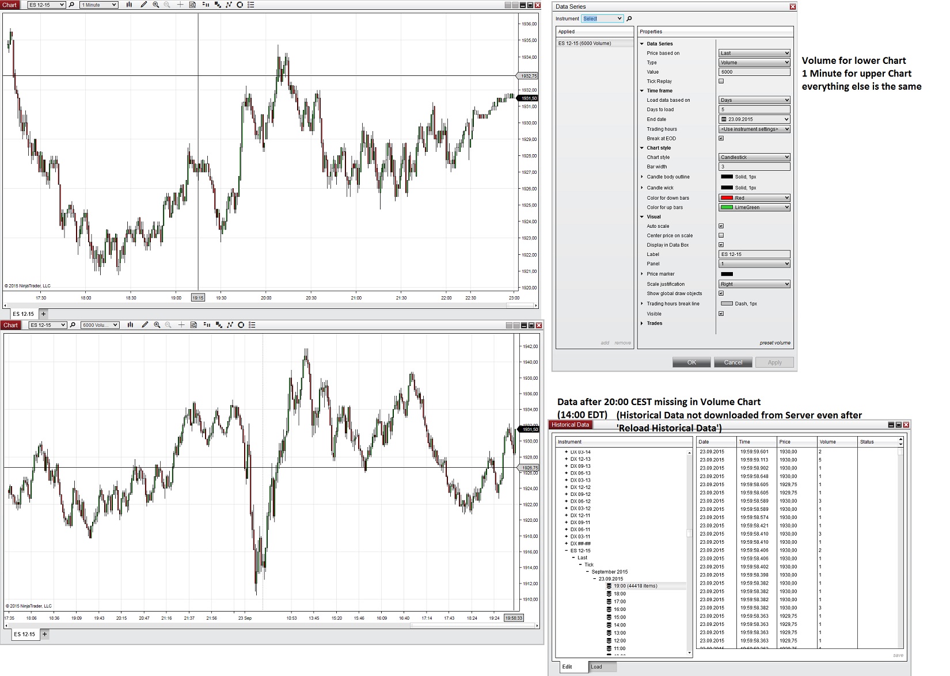950x676 pixels.
Task: Click the Days to load field
Action: point(754,109)
